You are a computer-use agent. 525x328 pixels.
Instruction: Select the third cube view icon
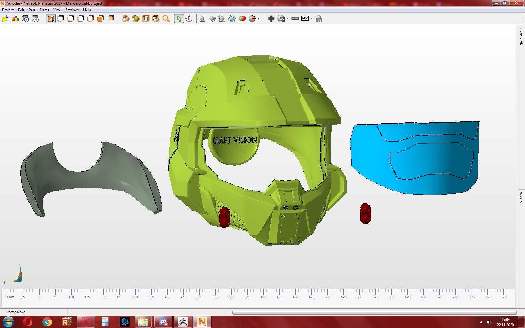coord(71,19)
